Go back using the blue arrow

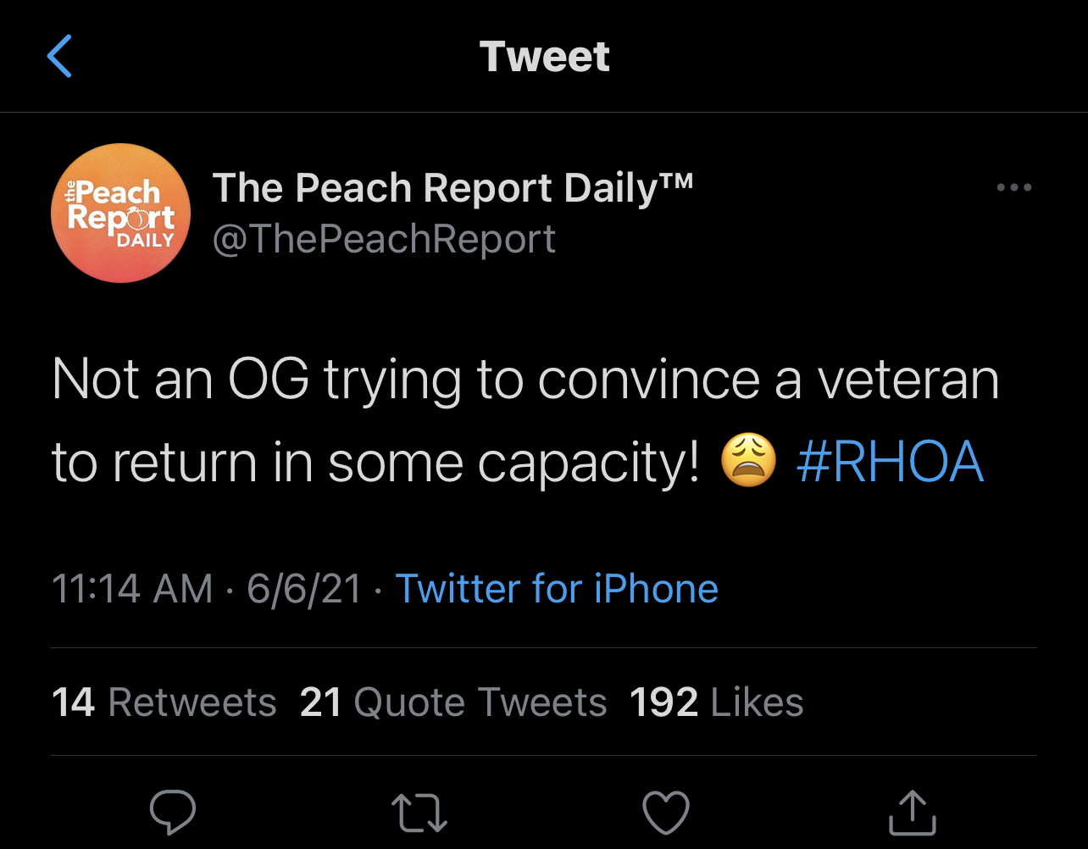click(x=59, y=56)
